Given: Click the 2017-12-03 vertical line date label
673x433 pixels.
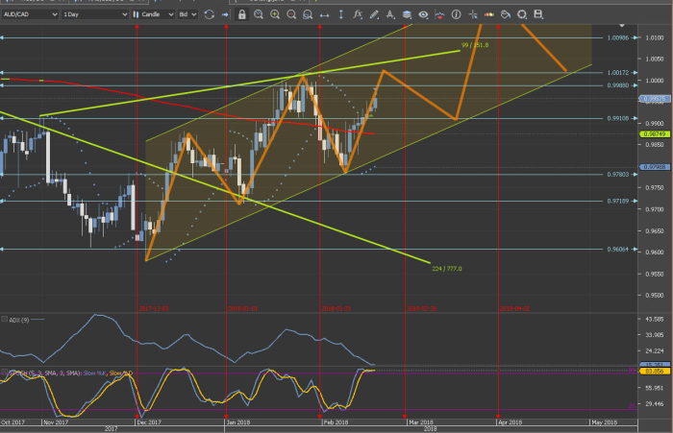Looking at the screenshot, I should (154, 309).
